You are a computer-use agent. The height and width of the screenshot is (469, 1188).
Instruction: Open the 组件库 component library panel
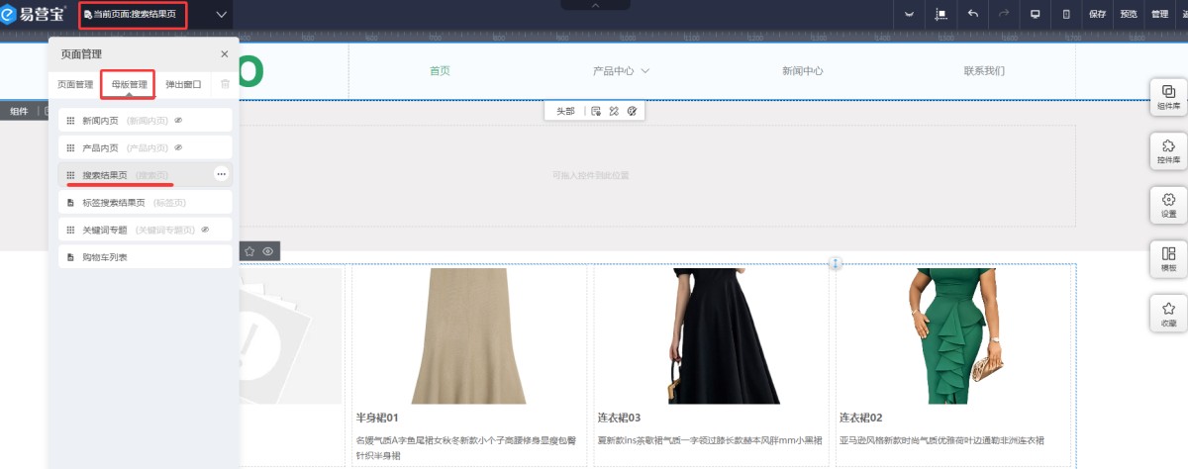coord(1168,96)
